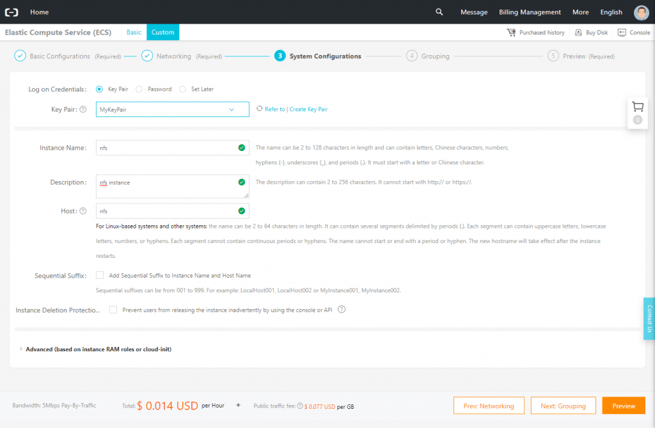
Task: Switch to the Basic tab
Action: [133, 31]
